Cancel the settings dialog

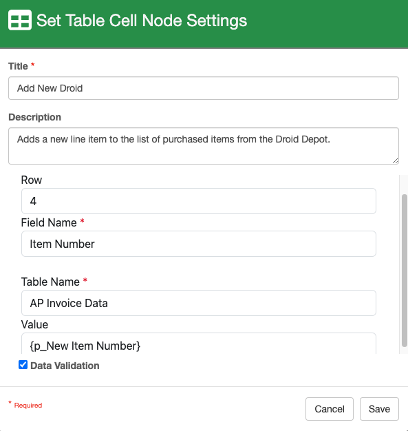(x=330, y=409)
